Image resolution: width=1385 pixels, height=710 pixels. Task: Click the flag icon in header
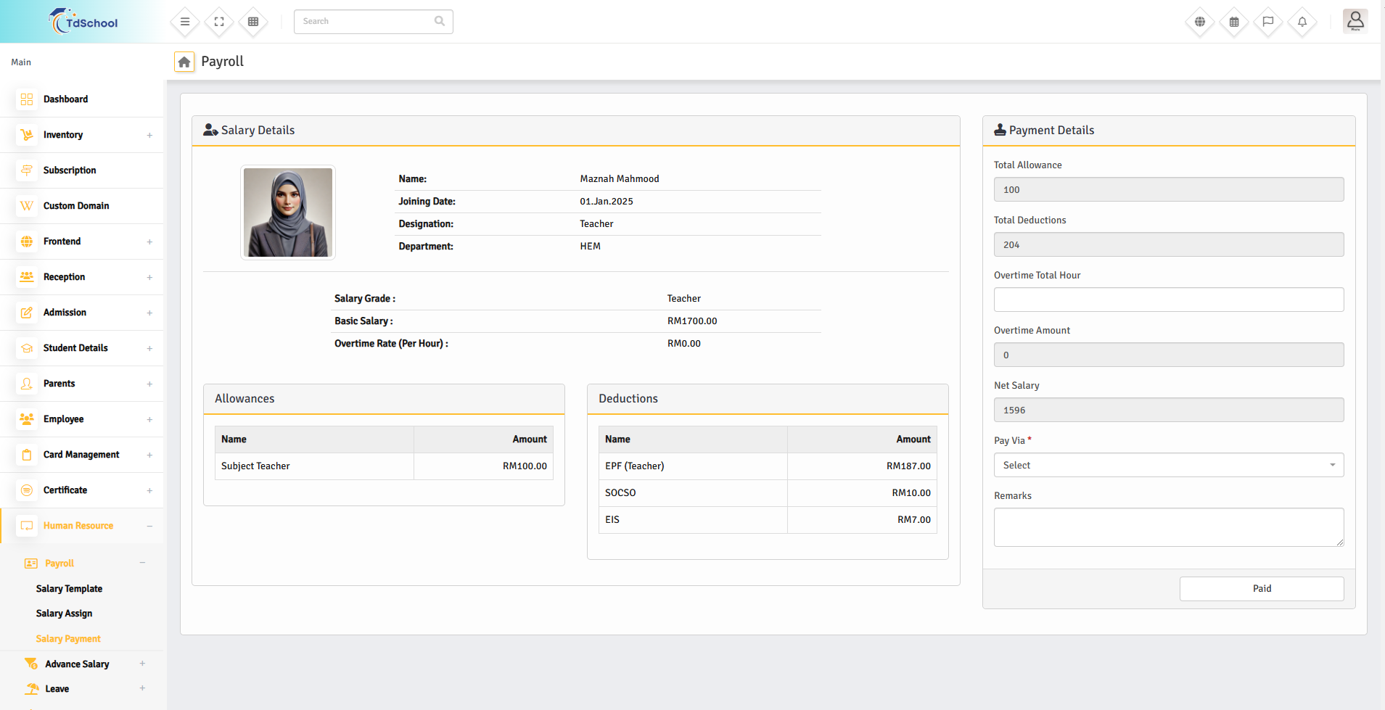pyautogui.click(x=1268, y=22)
